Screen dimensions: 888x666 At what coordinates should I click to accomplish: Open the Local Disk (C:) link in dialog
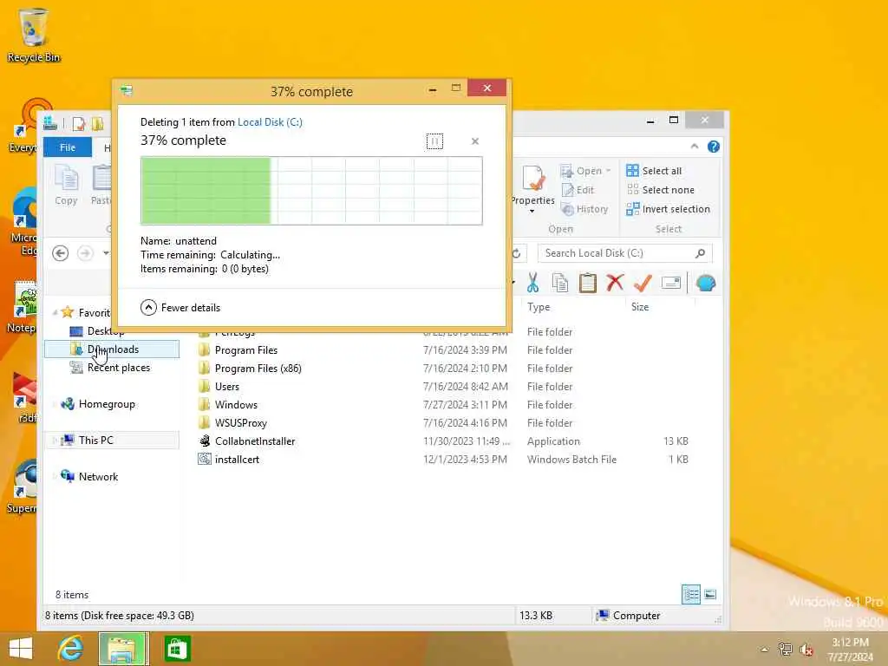pos(270,121)
